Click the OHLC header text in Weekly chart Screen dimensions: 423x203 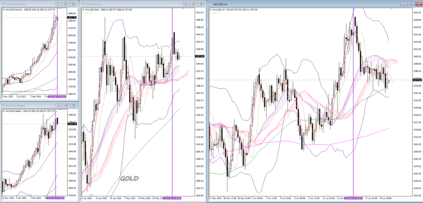coord(30,111)
